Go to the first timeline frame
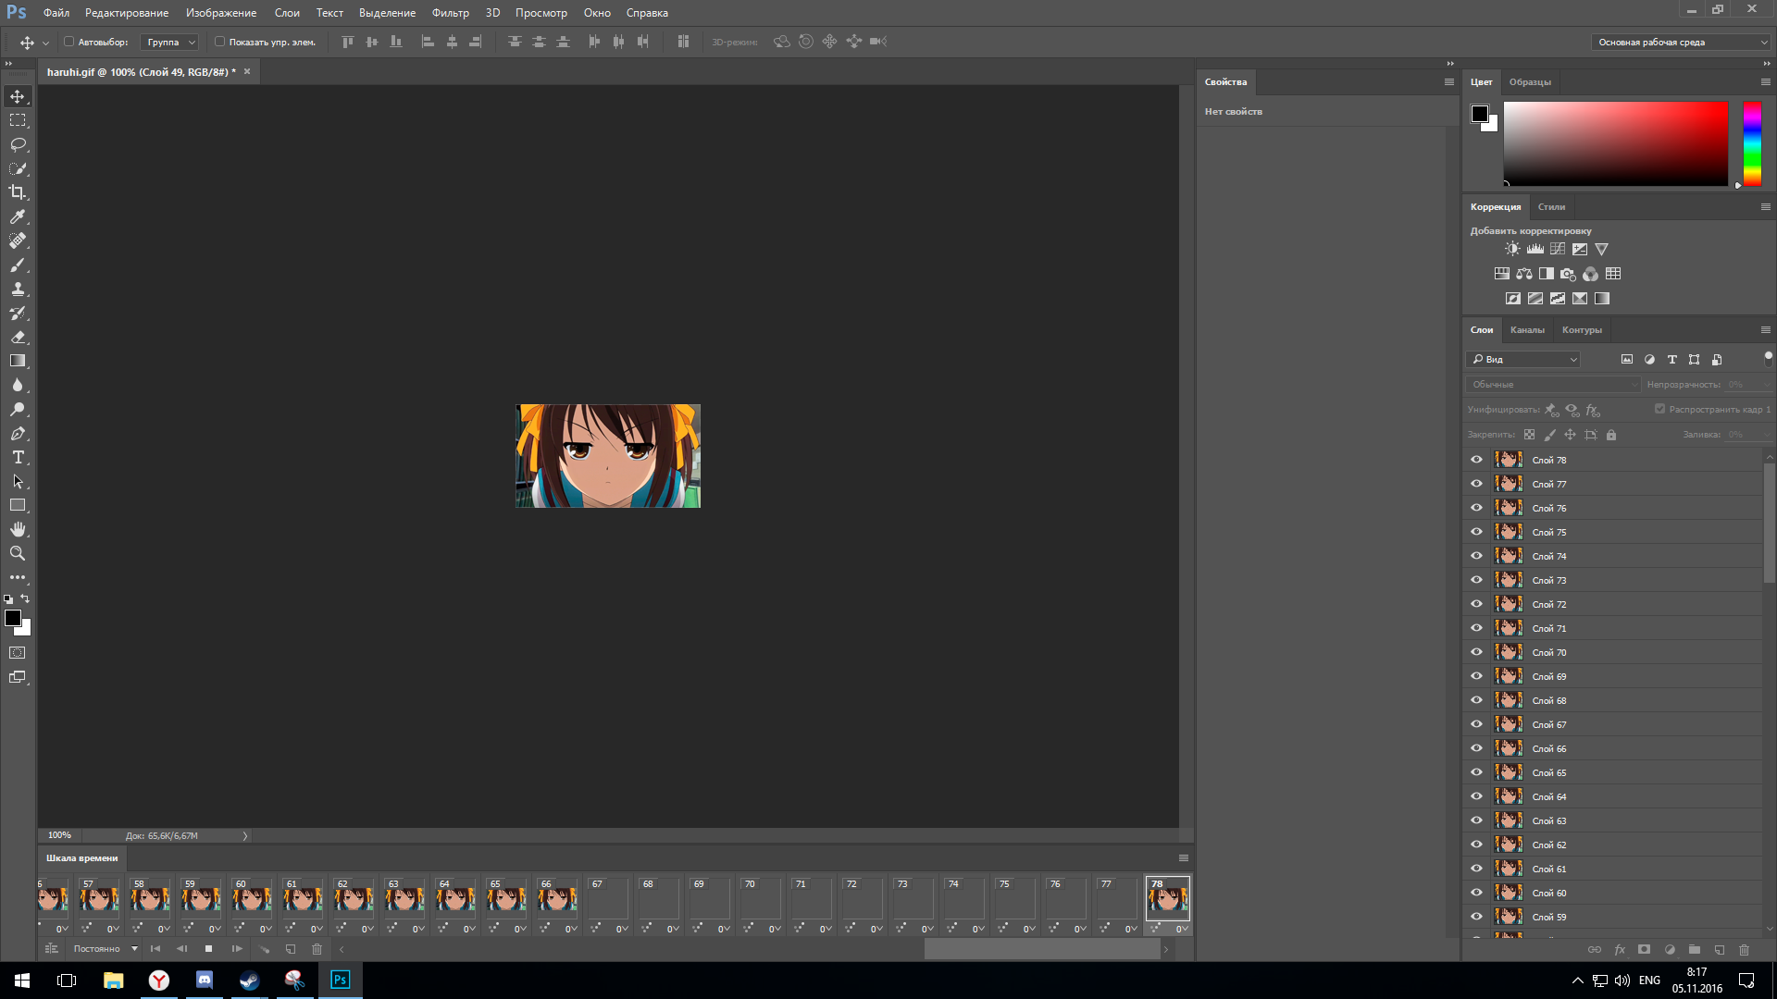The height and width of the screenshot is (999, 1777). (x=155, y=949)
